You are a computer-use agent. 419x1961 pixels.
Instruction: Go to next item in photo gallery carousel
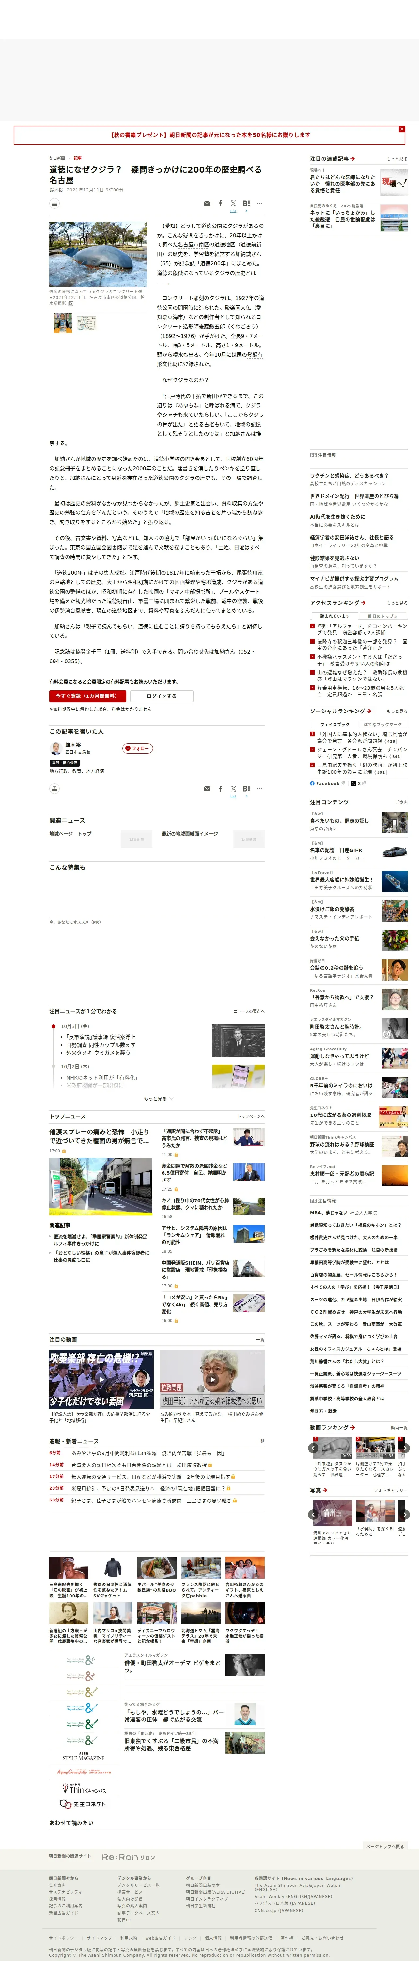point(405,1515)
